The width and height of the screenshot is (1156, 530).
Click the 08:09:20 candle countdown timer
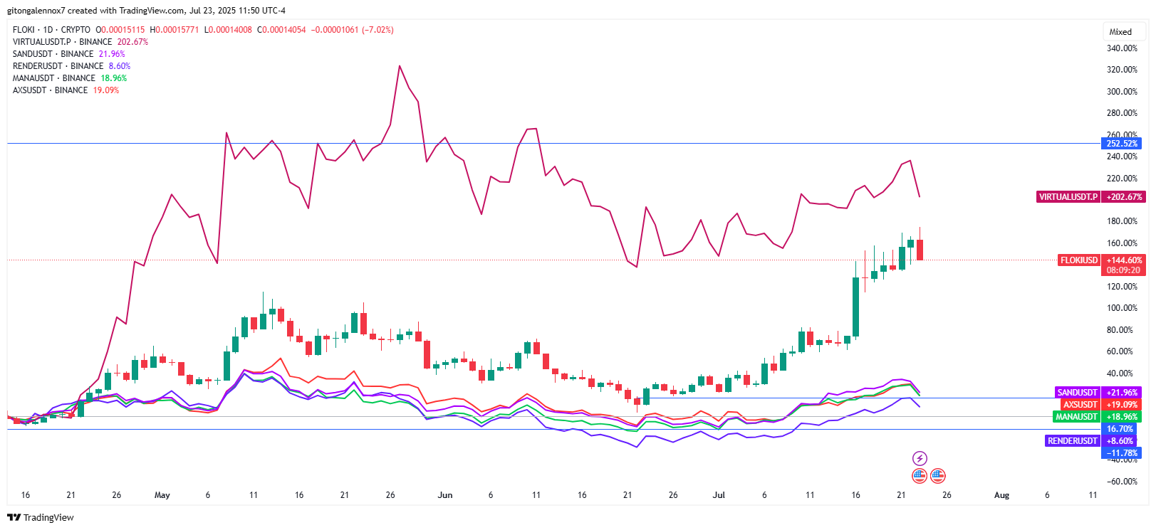pyautogui.click(x=1123, y=270)
